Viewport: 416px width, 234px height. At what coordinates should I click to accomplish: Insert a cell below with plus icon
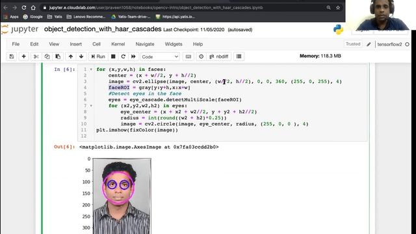tap(23, 57)
